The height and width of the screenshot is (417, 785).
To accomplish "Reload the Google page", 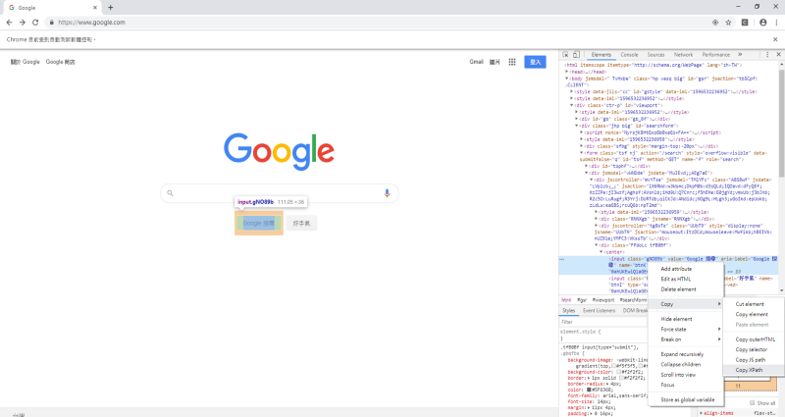I will (35, 22).
